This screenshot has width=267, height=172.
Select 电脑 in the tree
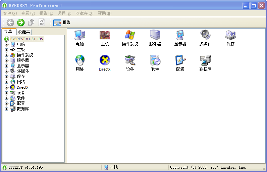point(21,44)
